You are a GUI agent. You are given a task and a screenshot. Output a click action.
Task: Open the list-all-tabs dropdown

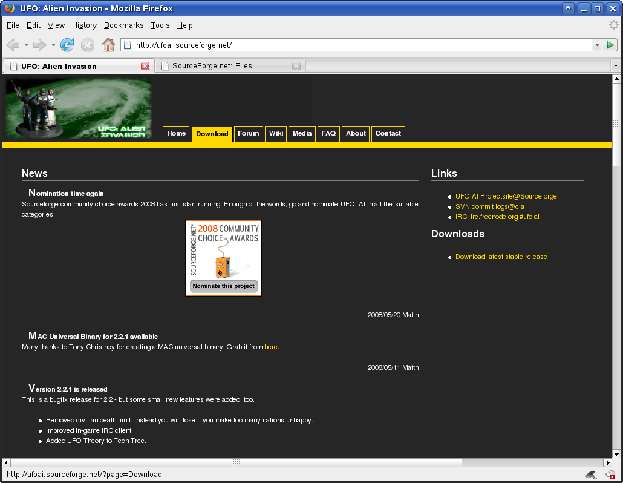point(616,65)
